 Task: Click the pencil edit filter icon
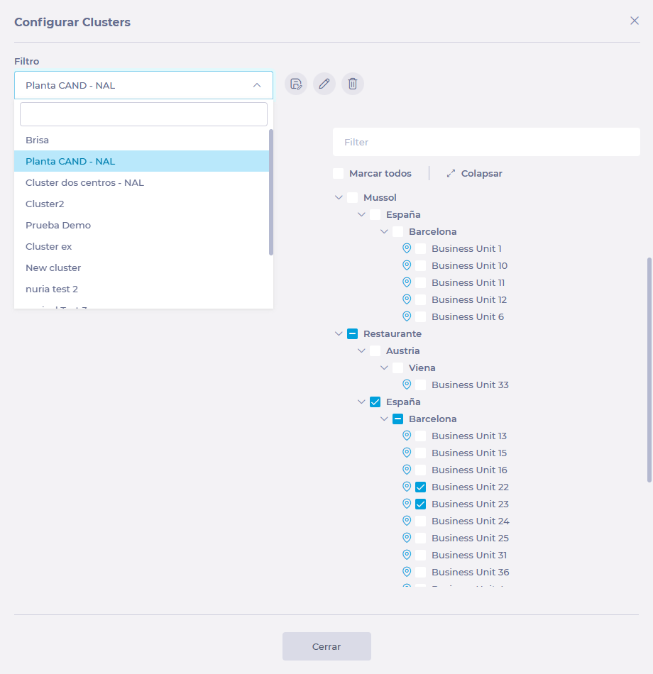[324, 84]
